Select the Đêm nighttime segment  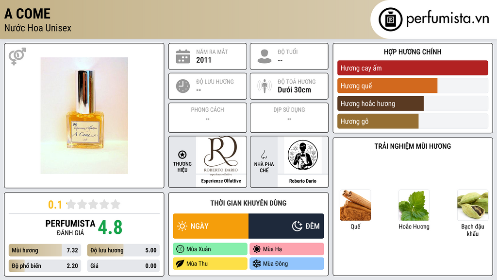[286, 226]
